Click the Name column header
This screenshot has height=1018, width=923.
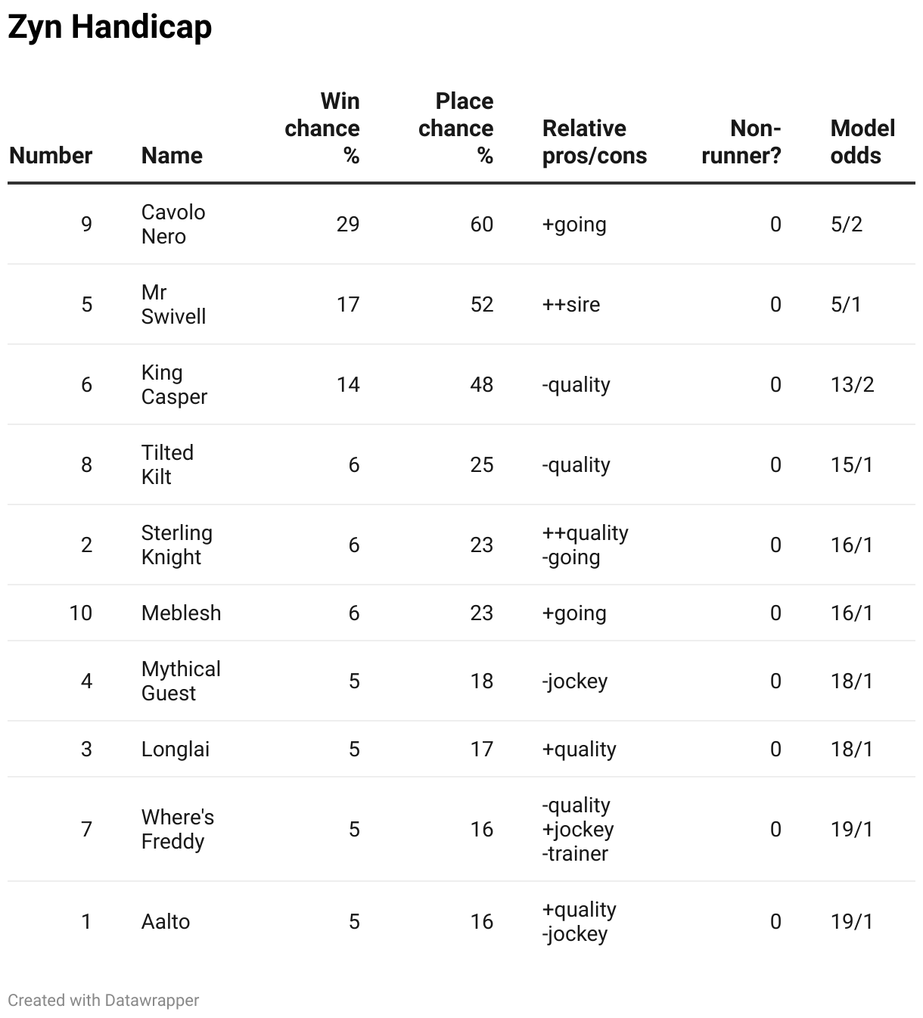click(172, 156)
